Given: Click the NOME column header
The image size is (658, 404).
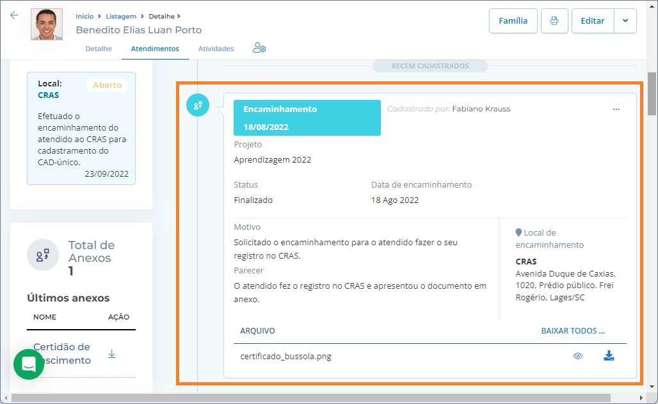Looking at the screenshot, I should [x=45, y=317].
